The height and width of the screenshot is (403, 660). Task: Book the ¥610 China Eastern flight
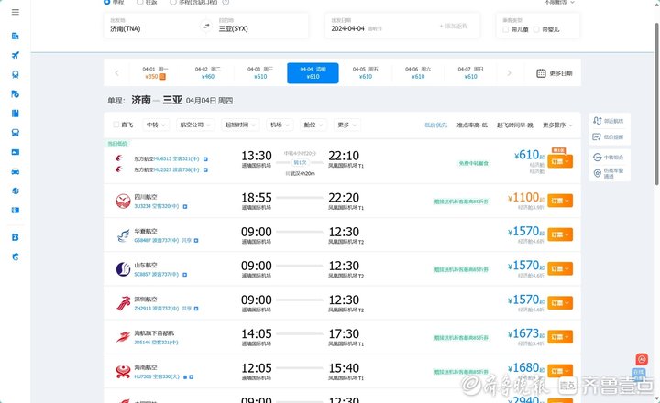pos(561,160)
